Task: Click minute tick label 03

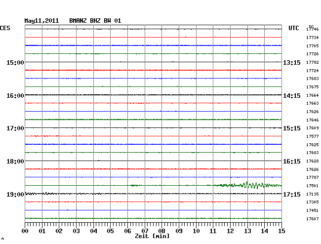Action: pos(76,231)
